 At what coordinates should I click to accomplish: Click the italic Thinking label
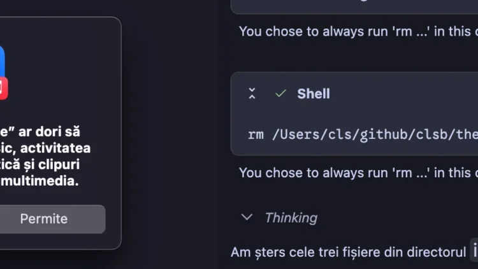pyautogui.click(x=291, y=217)
